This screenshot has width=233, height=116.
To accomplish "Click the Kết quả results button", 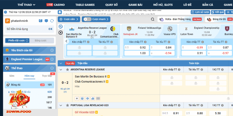I will (217, 12).
